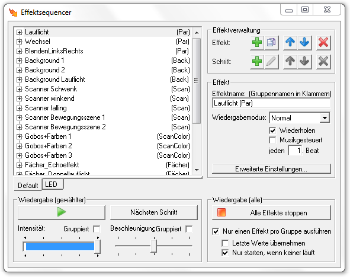Expand the BlendenLinksRechts node

pos(20,51)
